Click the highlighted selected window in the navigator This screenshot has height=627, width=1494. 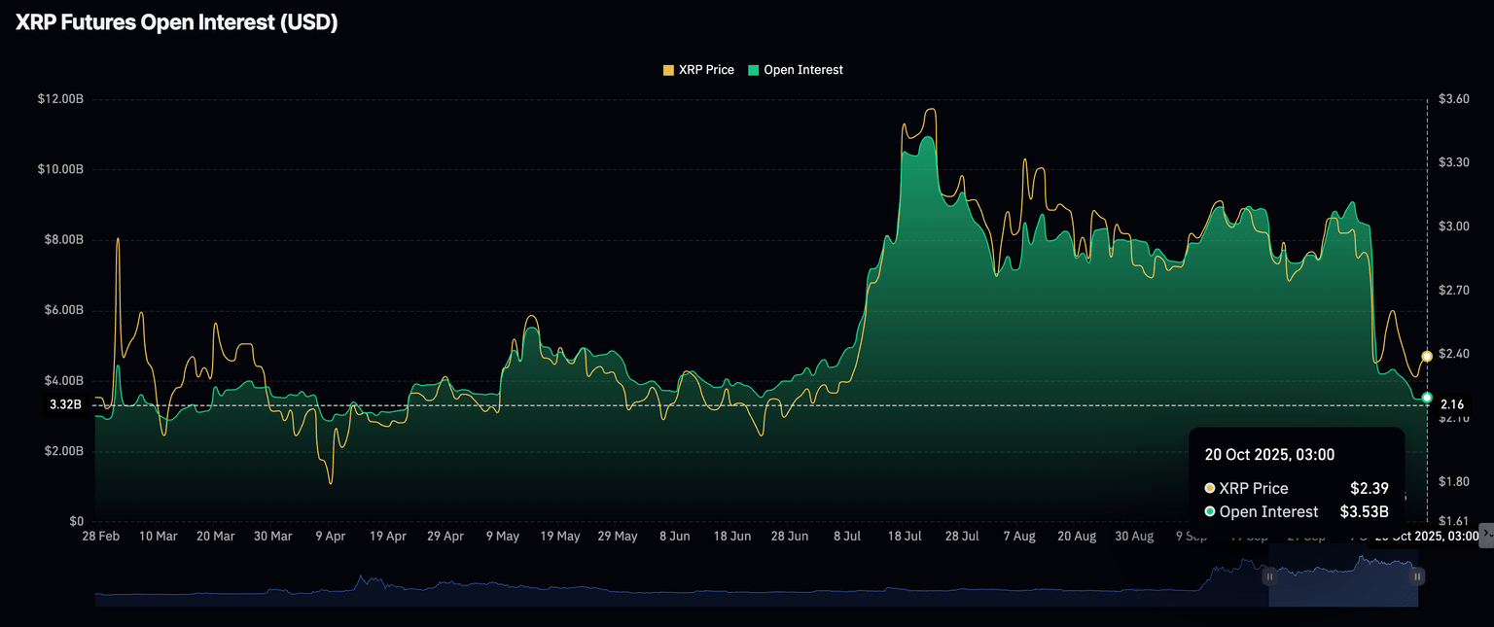tap(1342, 584)
